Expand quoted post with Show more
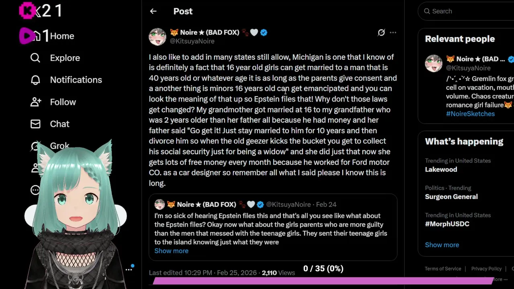The height and width of the screenshot is (289, 514). pos(171,251)
